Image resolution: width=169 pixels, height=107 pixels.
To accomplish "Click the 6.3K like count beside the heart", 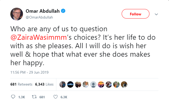I will click(x=64, y=97).
